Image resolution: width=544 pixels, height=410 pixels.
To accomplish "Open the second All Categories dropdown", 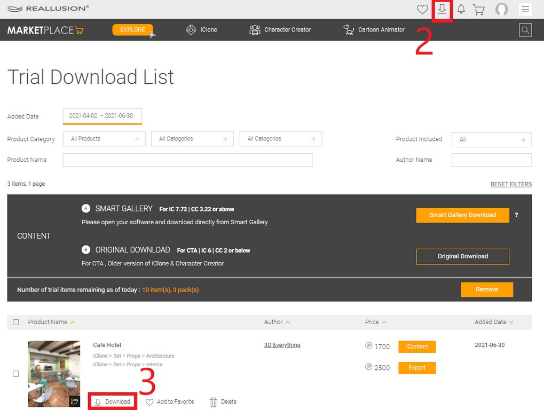I will (x=281, y=139).
